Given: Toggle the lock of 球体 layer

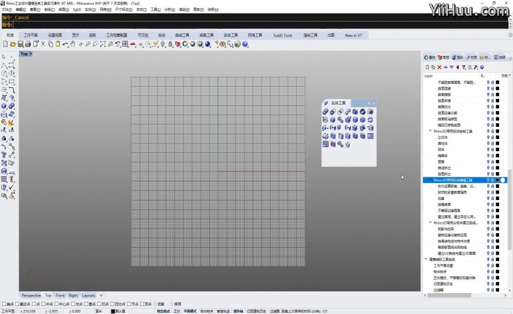Looking at the screenshot, I should (493, 149).
